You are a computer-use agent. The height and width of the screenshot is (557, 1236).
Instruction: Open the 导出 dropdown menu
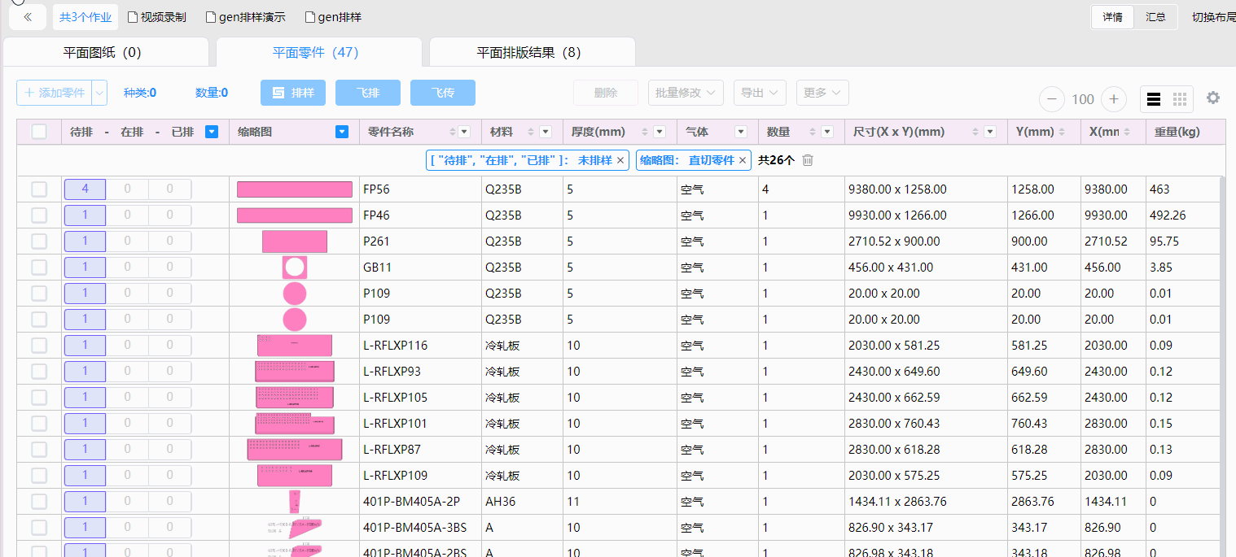(759, 93)
